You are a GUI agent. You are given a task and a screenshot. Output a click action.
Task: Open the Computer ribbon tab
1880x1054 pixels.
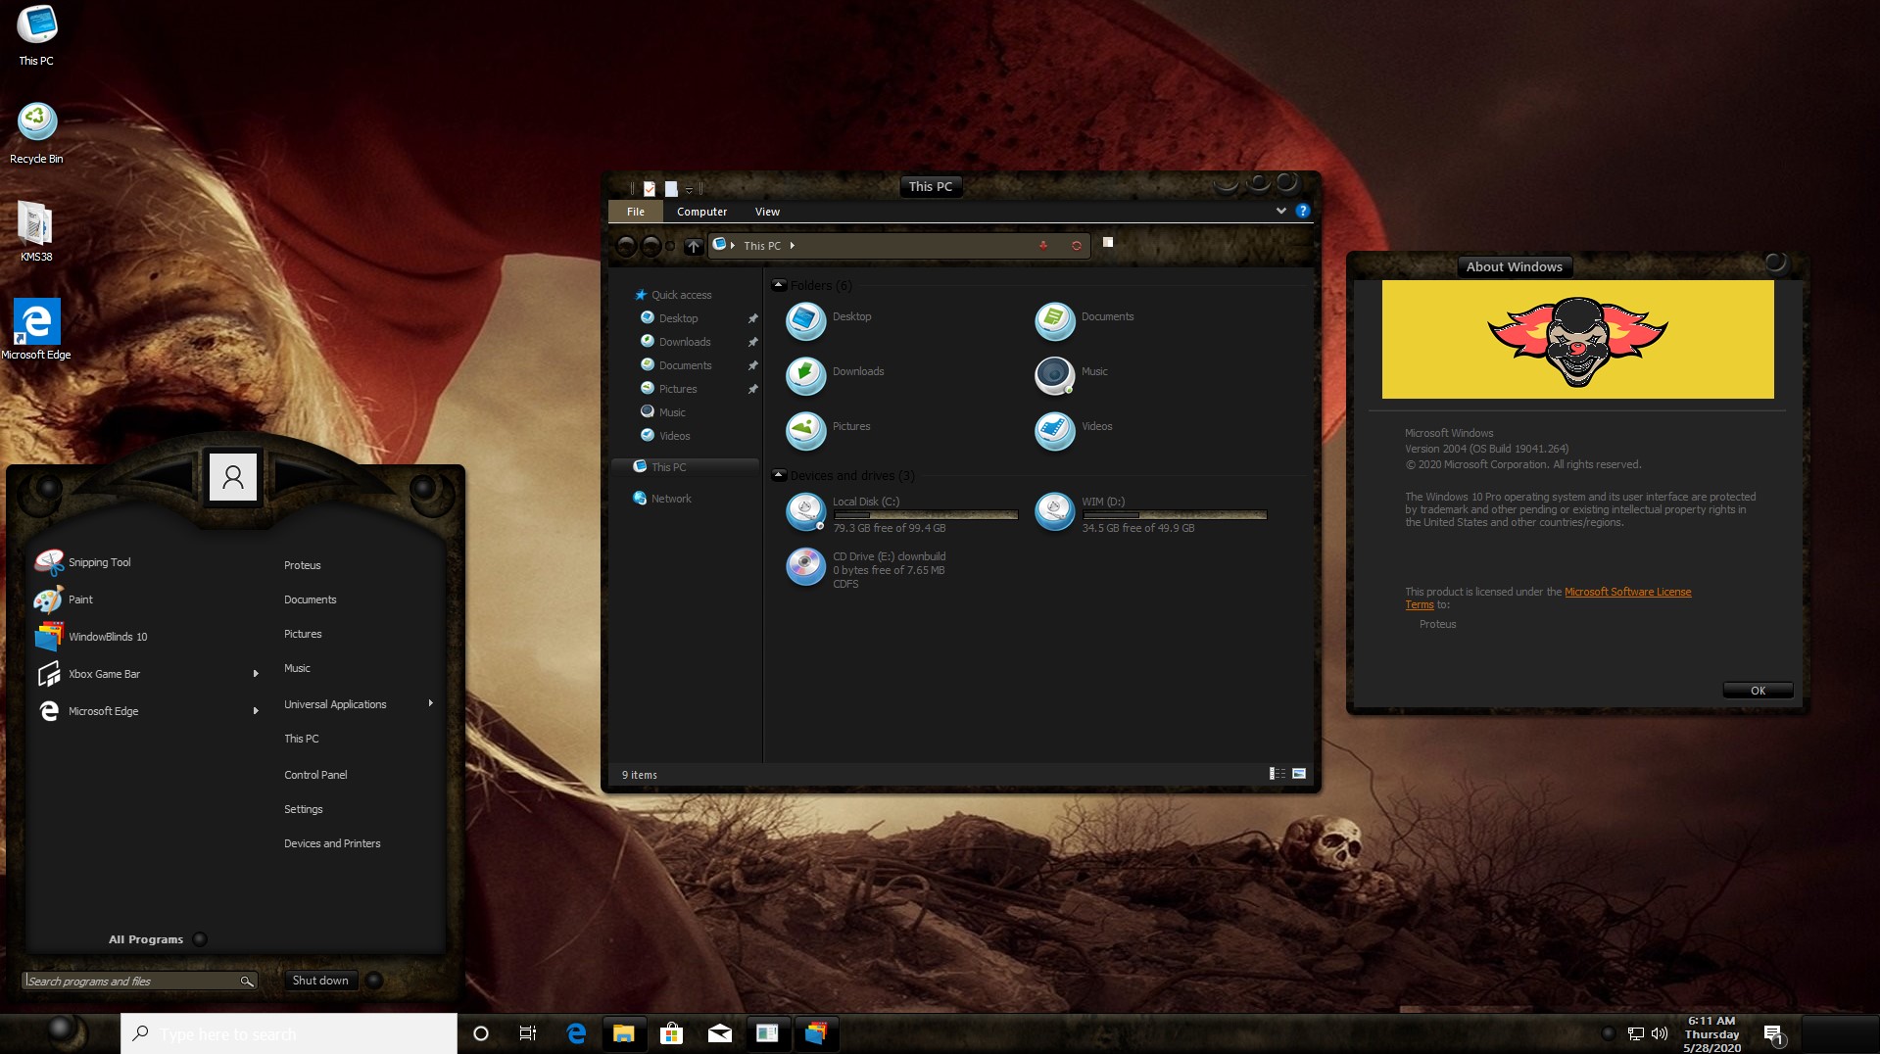point(702,212)
